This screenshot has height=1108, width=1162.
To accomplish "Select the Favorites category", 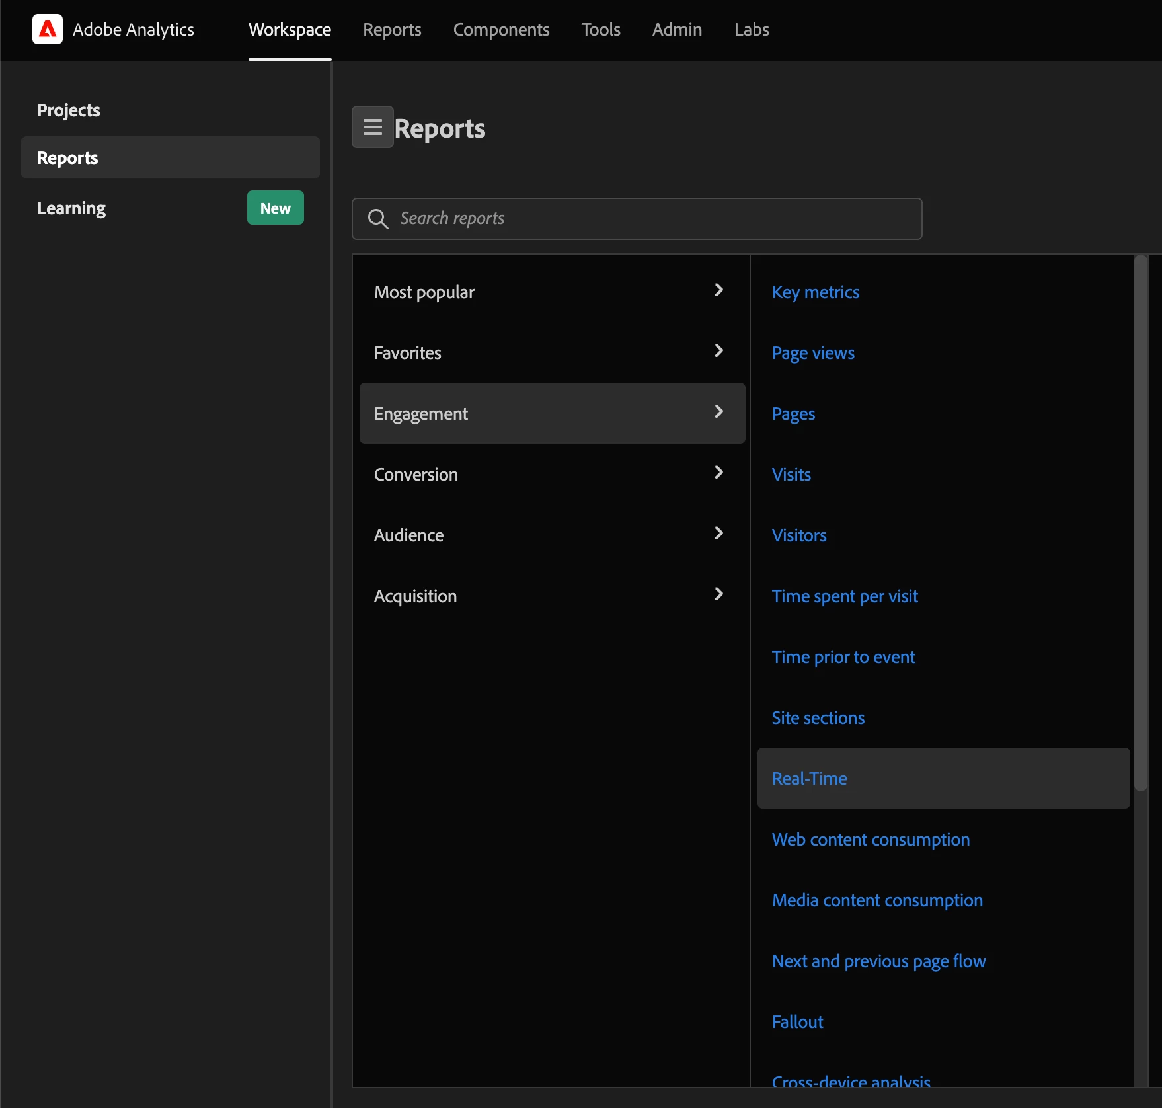I will pyautogui.click(x=553, y=352).
